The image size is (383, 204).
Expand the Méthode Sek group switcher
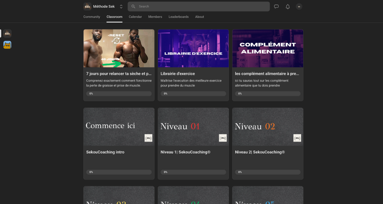[121, 6]
